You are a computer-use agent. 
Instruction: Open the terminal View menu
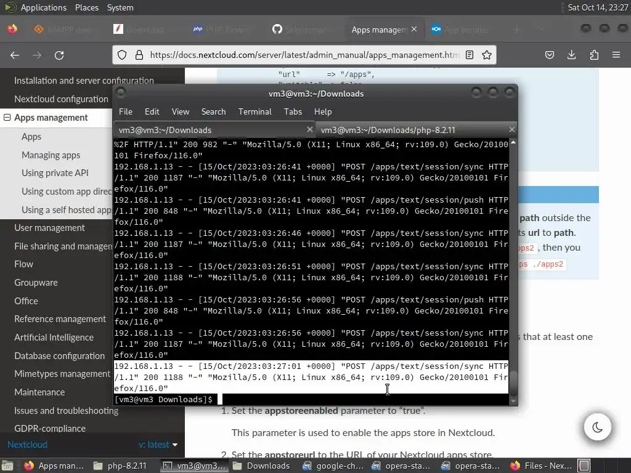click(181, 111)
